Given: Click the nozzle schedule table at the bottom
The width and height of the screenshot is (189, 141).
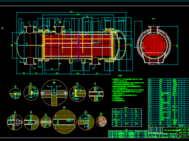Looking at the screenshot, I should (128, 134).
